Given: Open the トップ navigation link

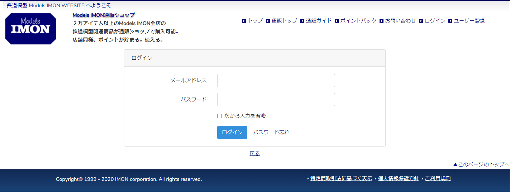Looking at the screenshot, I should coord(255,21).
